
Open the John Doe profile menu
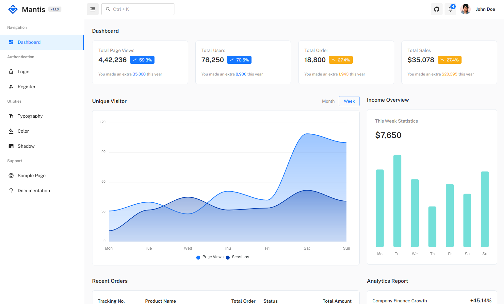pos(478,9)
